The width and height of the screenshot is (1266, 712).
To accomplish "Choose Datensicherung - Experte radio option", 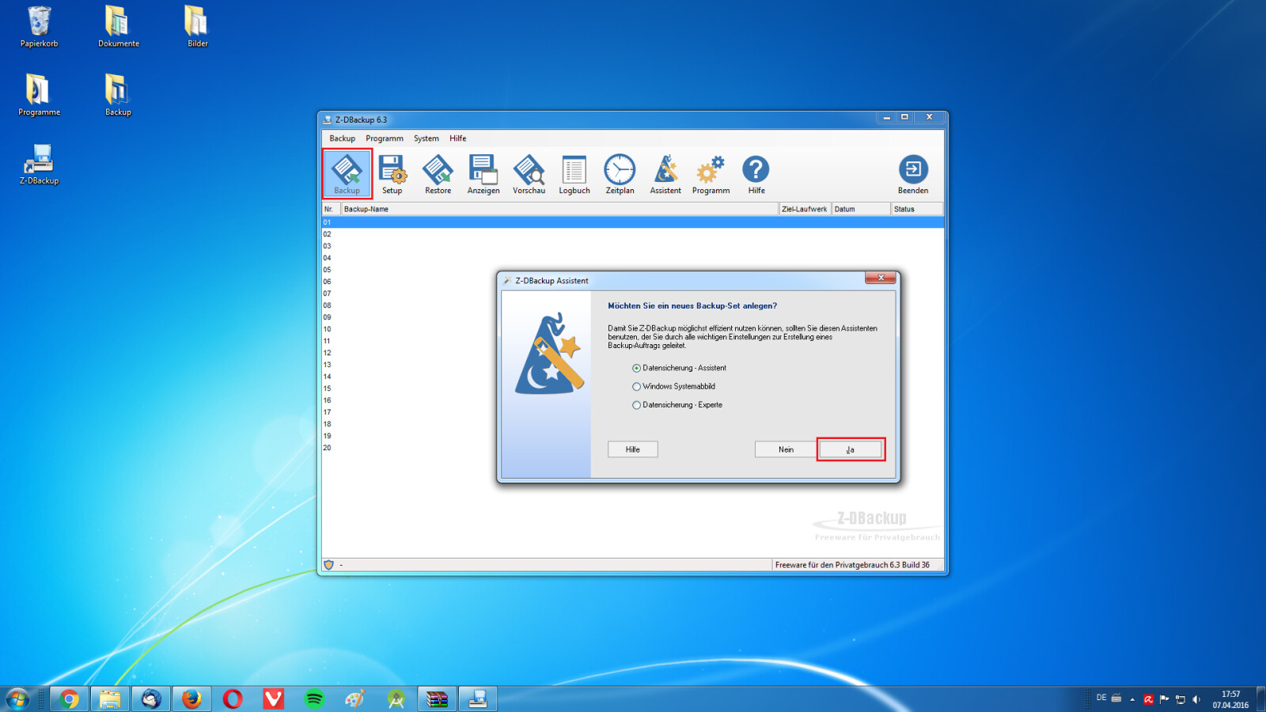I will pyautogui.click(x=637, y=405).
